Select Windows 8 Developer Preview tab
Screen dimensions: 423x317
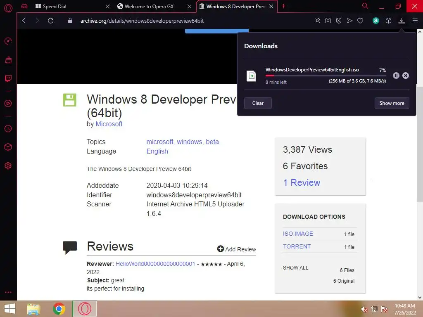click(232, 6)
